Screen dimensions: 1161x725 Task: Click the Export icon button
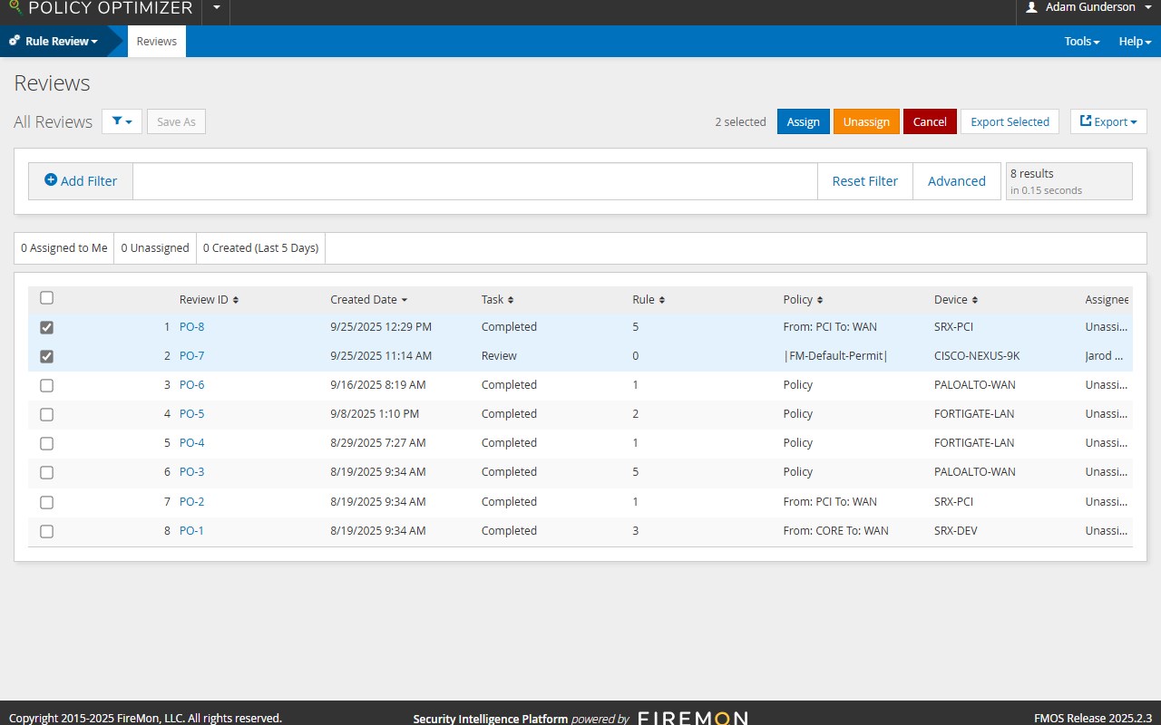[1108, 121]
